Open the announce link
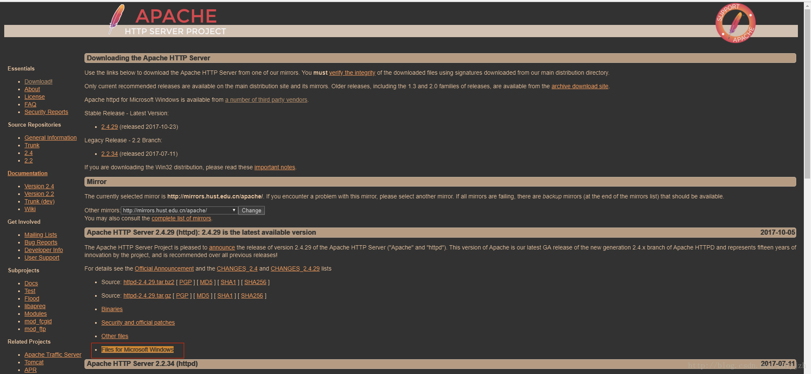Screen dimensions: 811x374 click(222, 247)
